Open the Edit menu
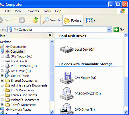 tap(8, 11)
